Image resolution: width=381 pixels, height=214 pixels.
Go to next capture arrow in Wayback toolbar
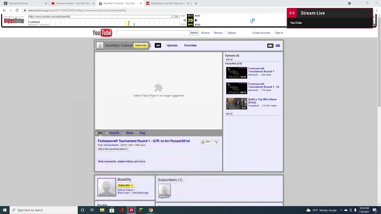click(196, 20)
